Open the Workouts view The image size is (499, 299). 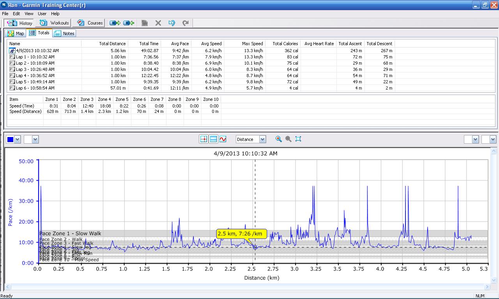54,23
